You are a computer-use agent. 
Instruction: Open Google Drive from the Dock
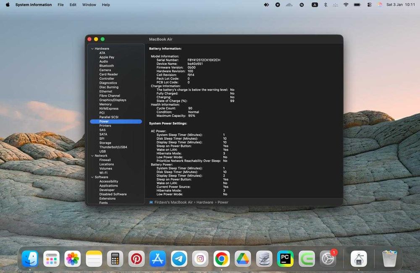(x=243, y=259)
